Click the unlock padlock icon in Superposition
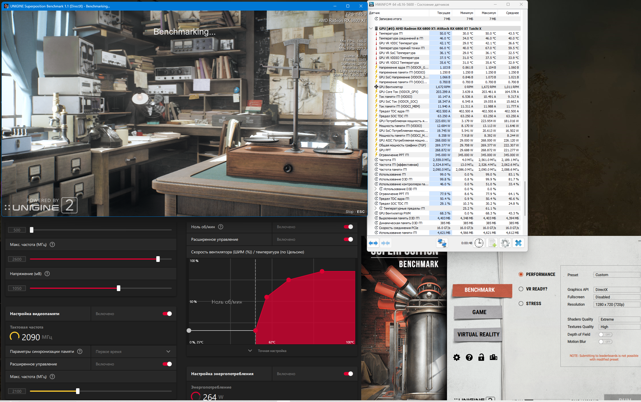 click(x=481, y=357)
